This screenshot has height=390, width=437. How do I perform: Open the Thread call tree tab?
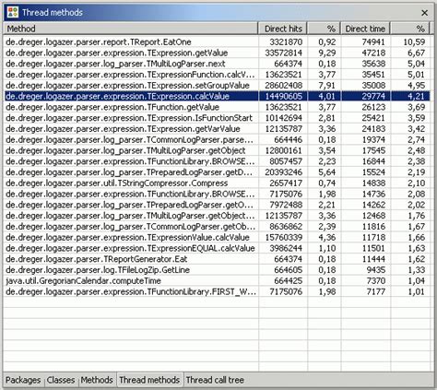coord(215,380)
